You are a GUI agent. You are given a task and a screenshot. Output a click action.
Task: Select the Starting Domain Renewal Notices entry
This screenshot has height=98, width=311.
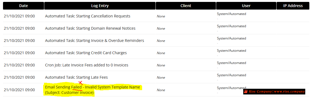click(90, 28)
